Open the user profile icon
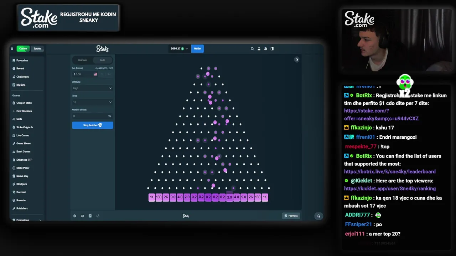Screen dimensions: 456x256 click(259, 49)
